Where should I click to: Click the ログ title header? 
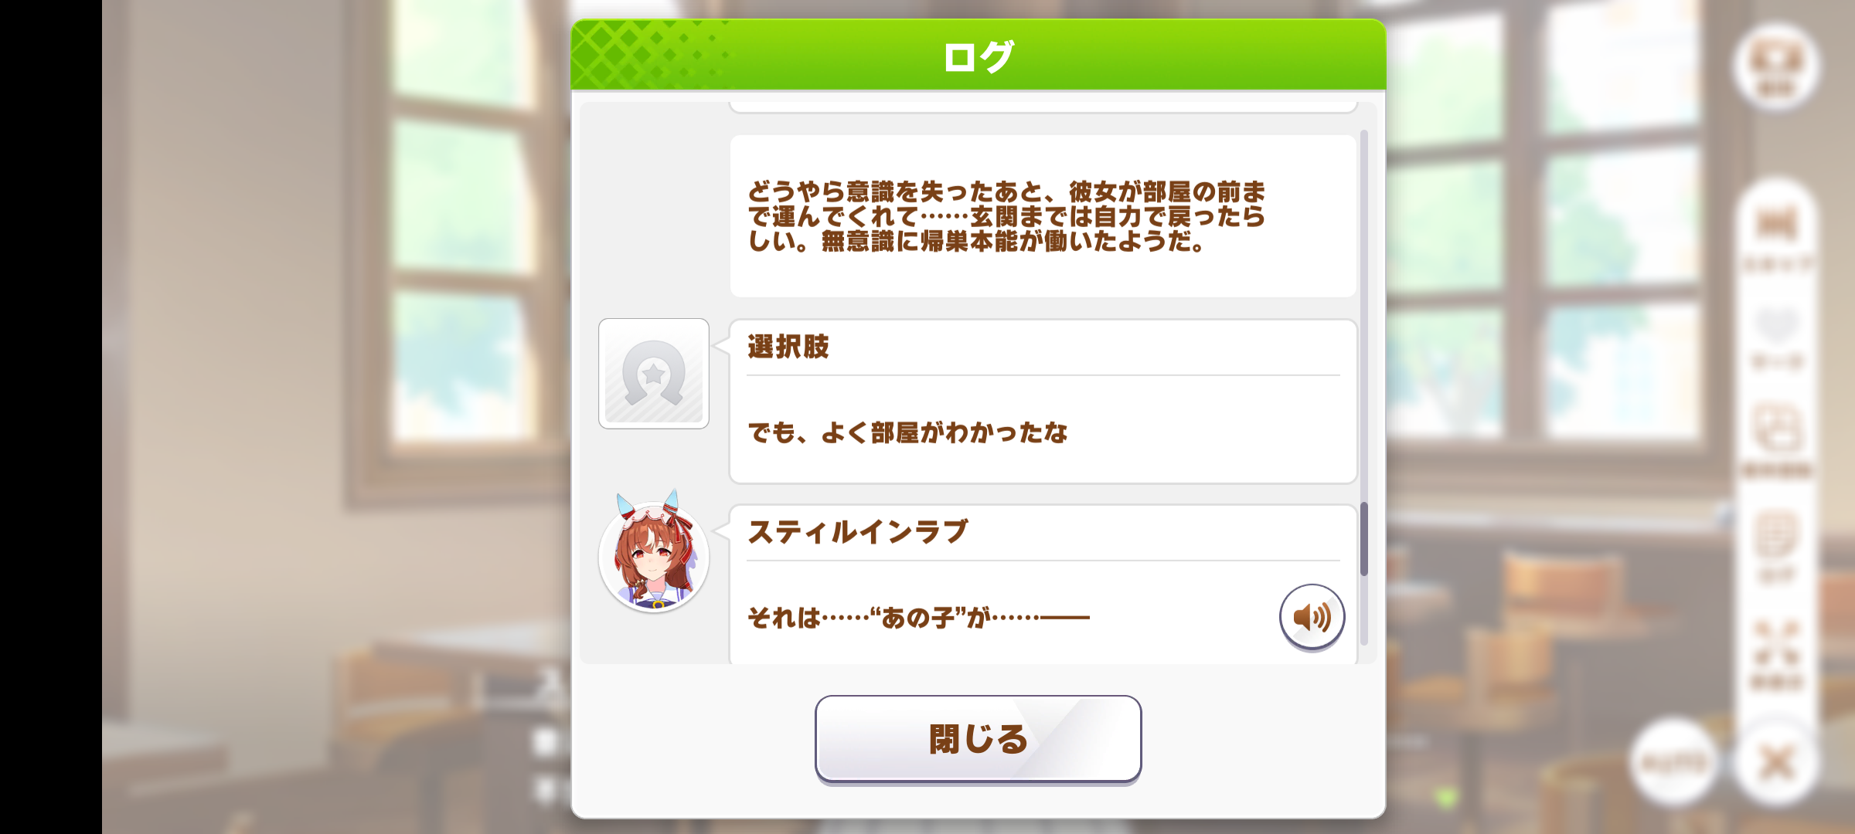(978, 56)
